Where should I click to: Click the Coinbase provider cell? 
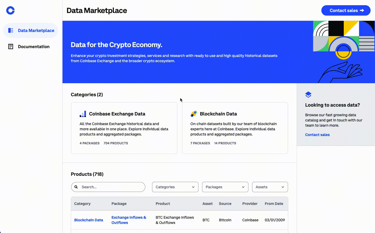250,220
